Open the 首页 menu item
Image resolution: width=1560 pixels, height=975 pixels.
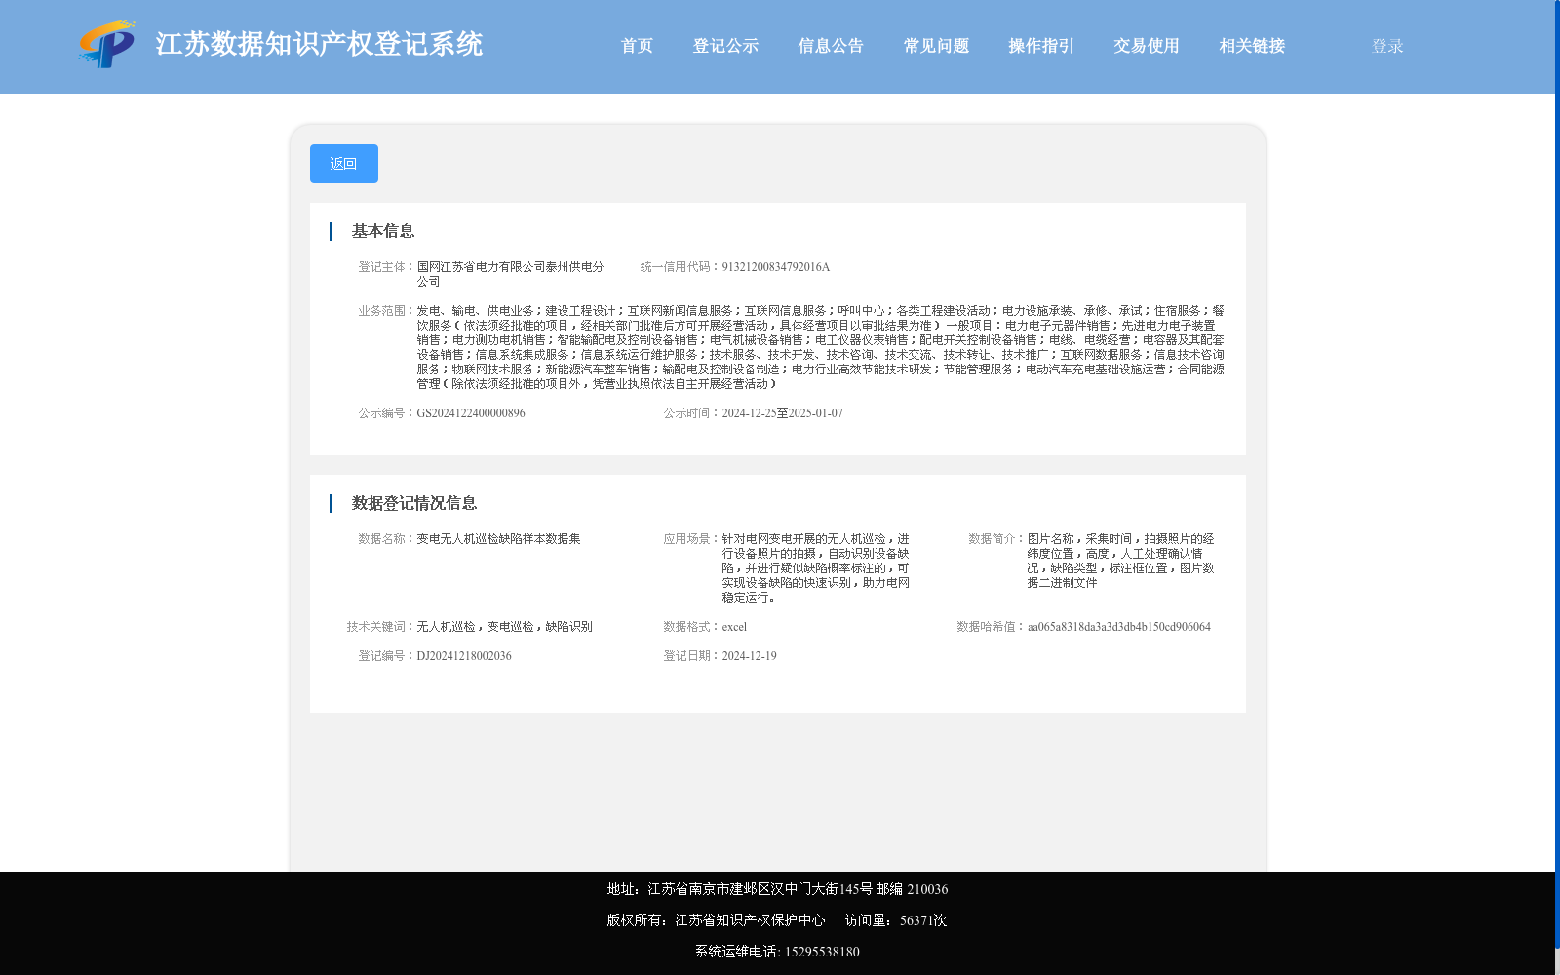pos(637,46)
